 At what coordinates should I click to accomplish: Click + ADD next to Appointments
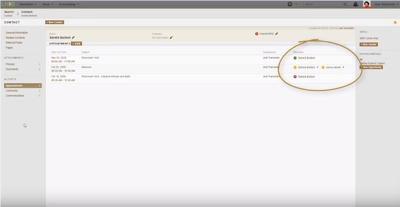76,43
